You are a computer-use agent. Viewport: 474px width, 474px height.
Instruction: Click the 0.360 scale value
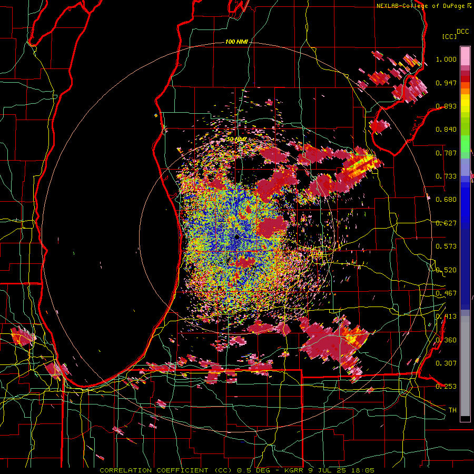pos(446,340)
